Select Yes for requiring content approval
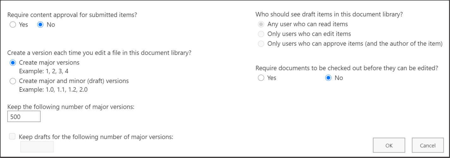 click(13, 25)
